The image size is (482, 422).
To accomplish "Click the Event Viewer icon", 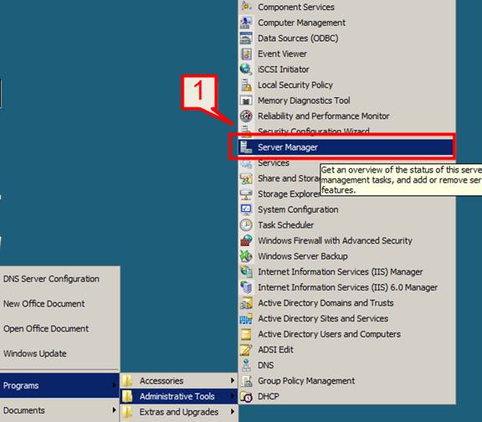I will [246, 54].
